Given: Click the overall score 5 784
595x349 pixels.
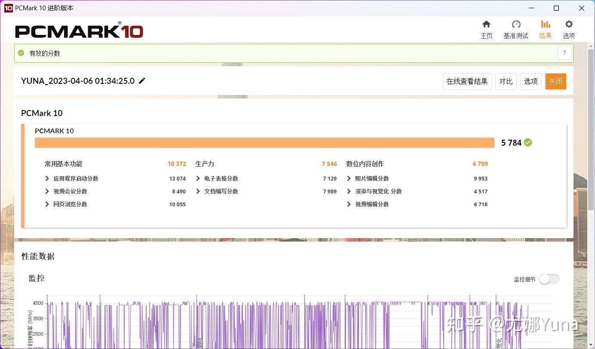Looking at the screenshot, I should 511,143.
